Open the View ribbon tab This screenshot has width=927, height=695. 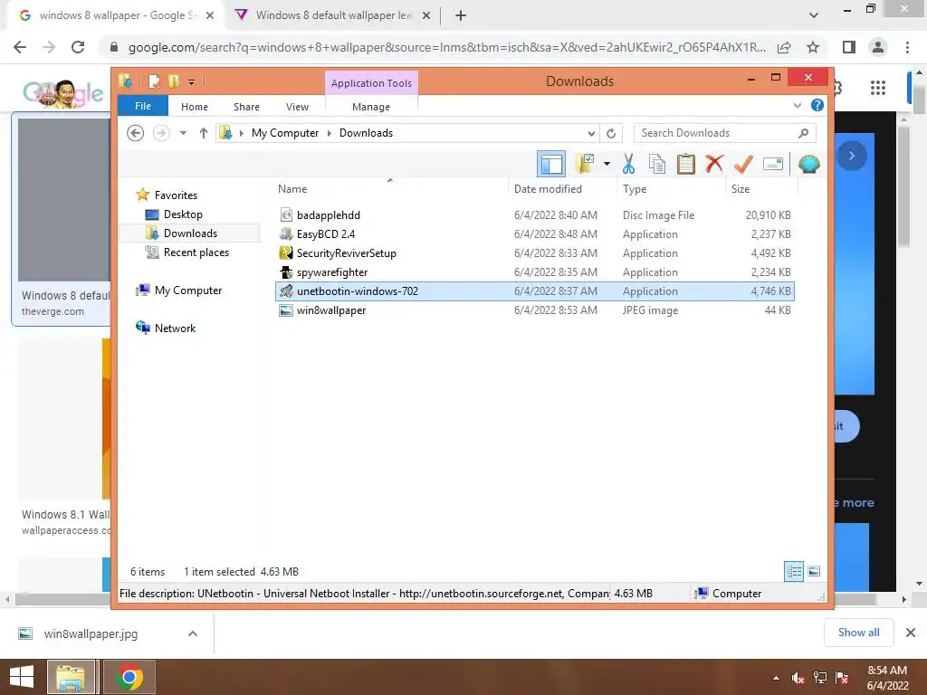pos(297,107)
